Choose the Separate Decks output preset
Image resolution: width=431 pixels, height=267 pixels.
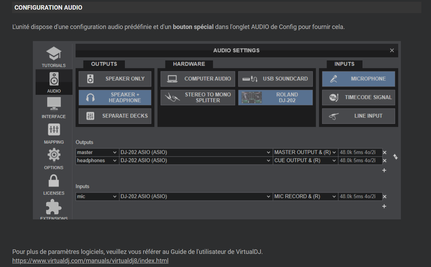tap(115, 116)
